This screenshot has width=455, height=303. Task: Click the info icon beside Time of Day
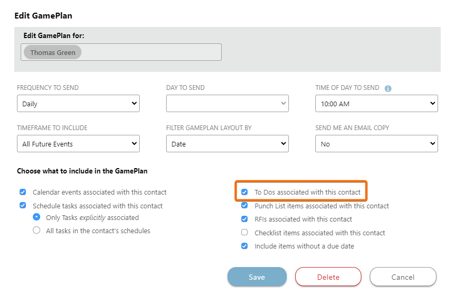pyautogui.click(x=388, y=88)
